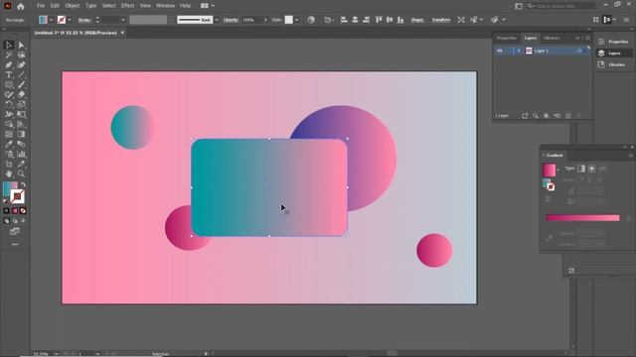Viewport: 636px width, 357px height.
Task: Open the Object menu
Action: 73,6
